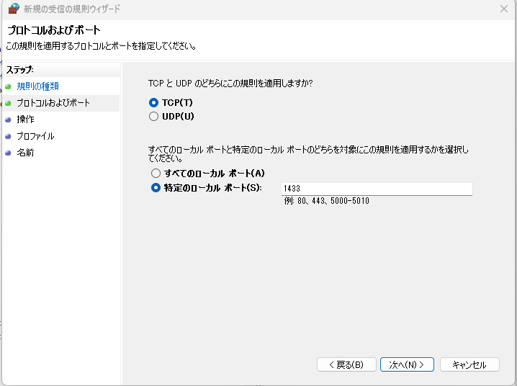This screenshot has height=386, width=517.
Task: Select the TCP(T) radio button
Action: pos(153,103)
